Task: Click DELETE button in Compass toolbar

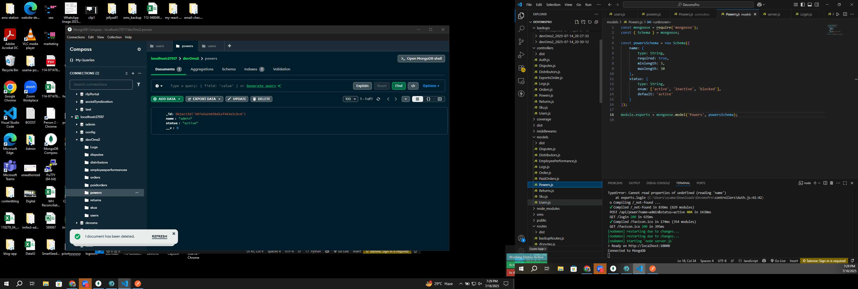Action: pos(261,99)
